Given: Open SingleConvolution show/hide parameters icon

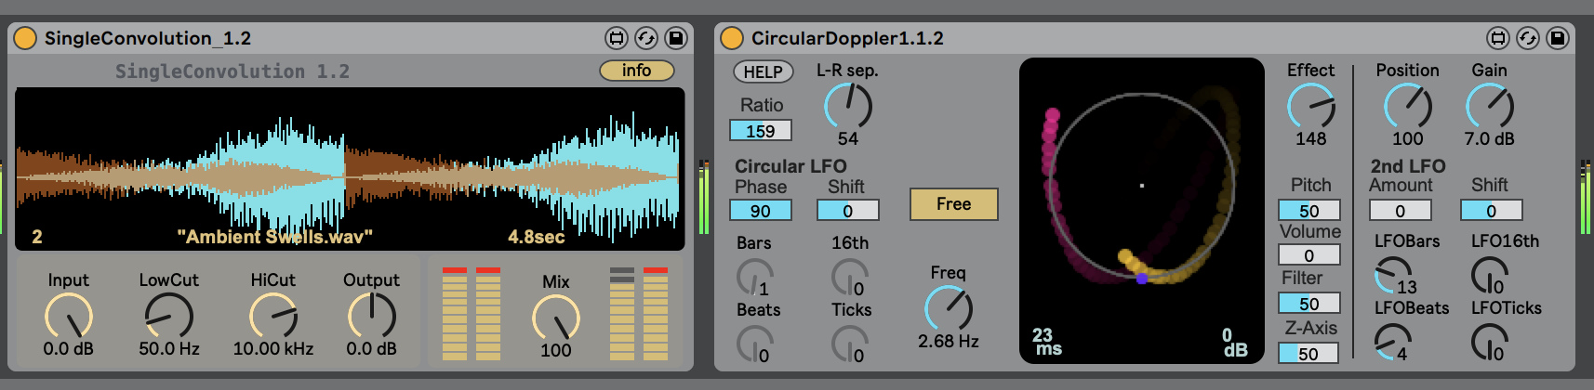Looking at the screenshot, I should [x=616, y=38].
